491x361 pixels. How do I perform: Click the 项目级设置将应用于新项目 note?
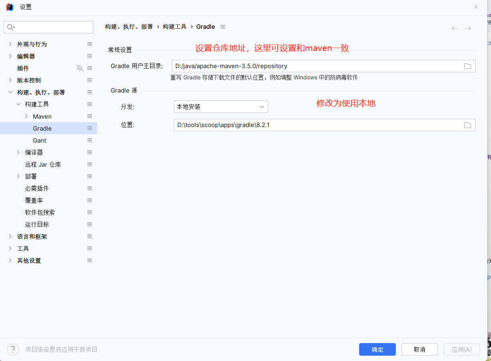pos(61,349)
